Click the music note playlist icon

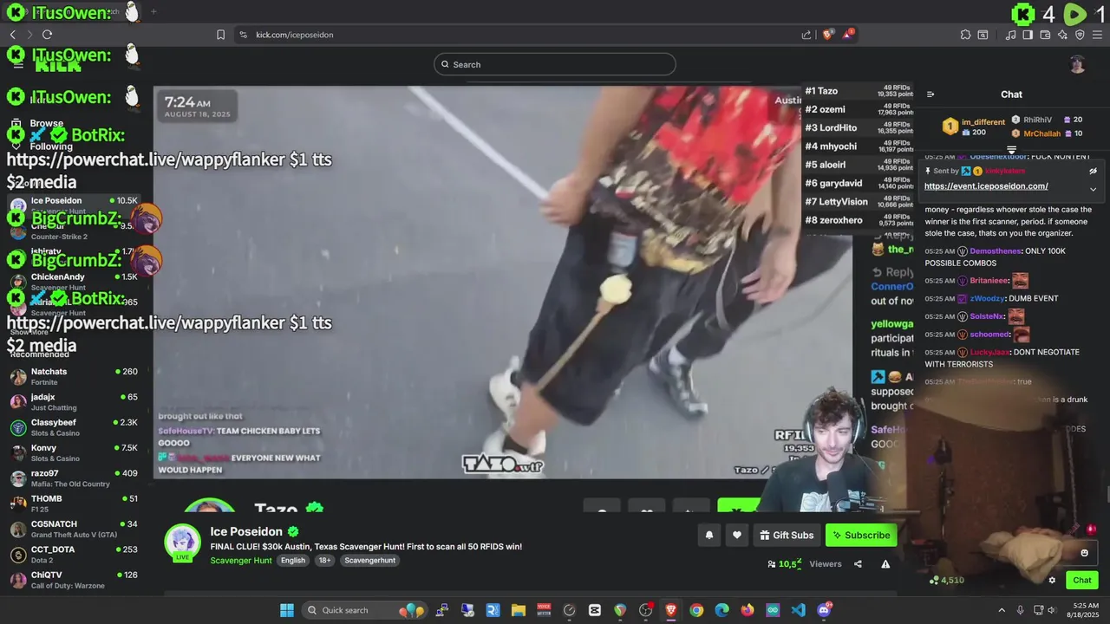click(1010, 35)
